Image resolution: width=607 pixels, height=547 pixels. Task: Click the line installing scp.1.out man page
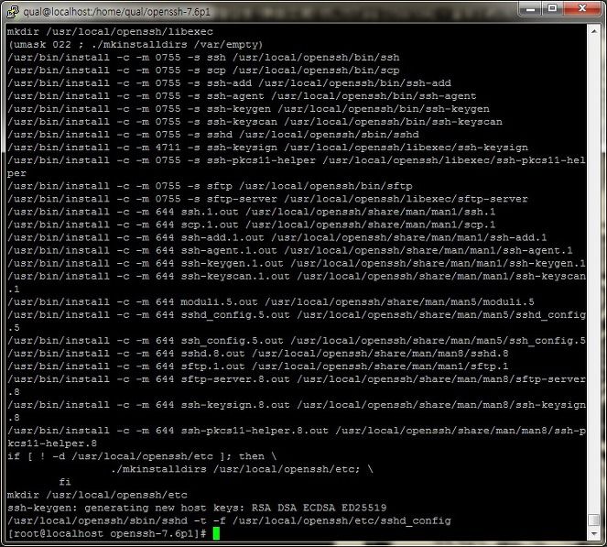pos(251,224)
